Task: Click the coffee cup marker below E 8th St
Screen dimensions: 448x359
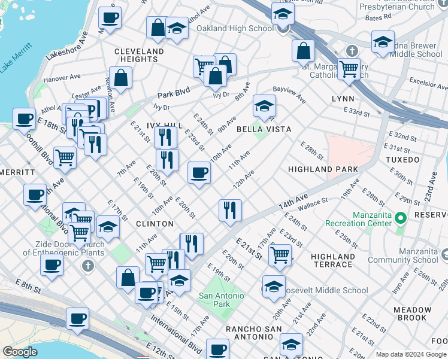Action: tap(77, 320)
